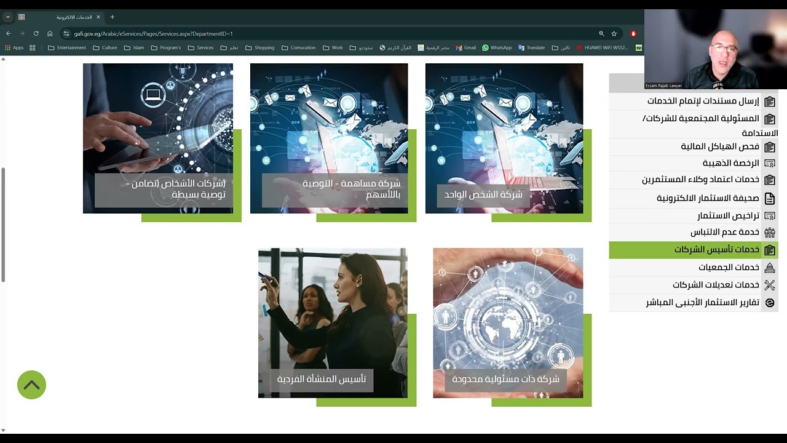Viewport: 787px width, 443px height.
Task: Open the Services bookmarks folder
Action: (x=201, y=47)
